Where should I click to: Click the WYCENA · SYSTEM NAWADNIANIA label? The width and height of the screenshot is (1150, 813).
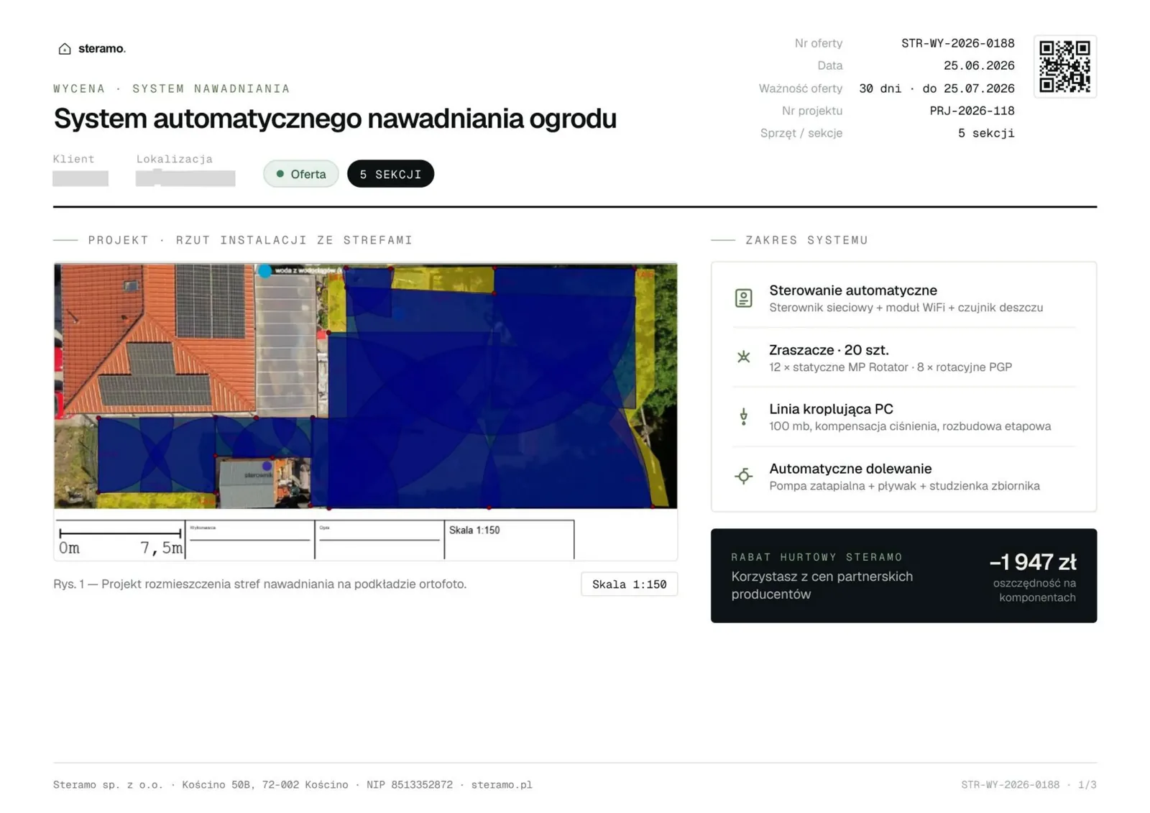[172, 88]
